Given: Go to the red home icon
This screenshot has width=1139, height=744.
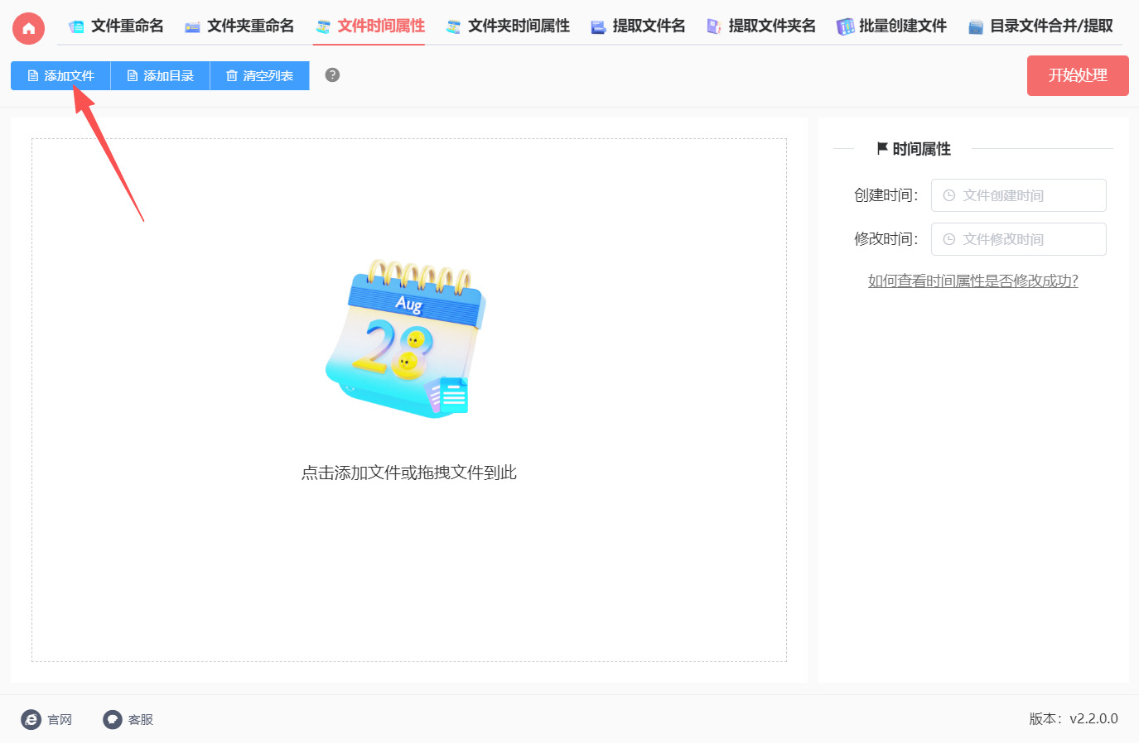Looking at the screenshot, I should [x=28, y=28].
